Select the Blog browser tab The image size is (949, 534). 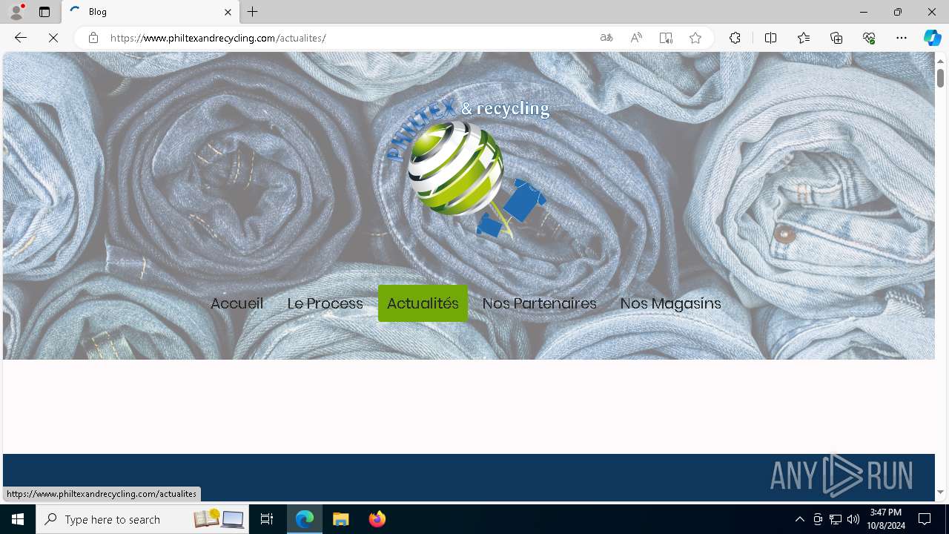(x=152, y=12)
